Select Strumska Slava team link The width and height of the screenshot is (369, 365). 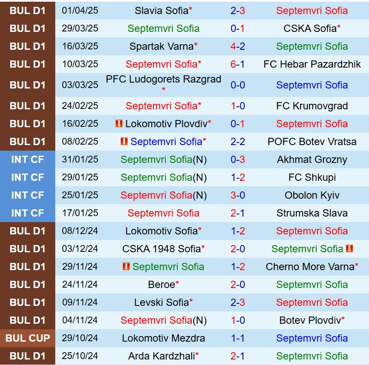coord(312,213)
